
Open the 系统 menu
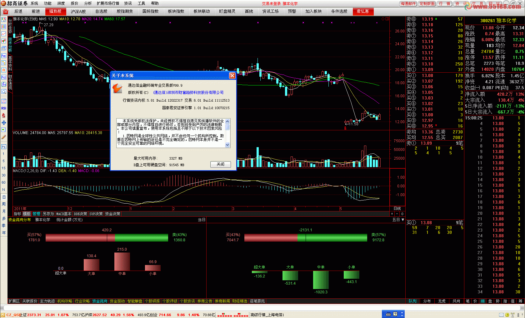pyautogui.click(x=34, y=3)
